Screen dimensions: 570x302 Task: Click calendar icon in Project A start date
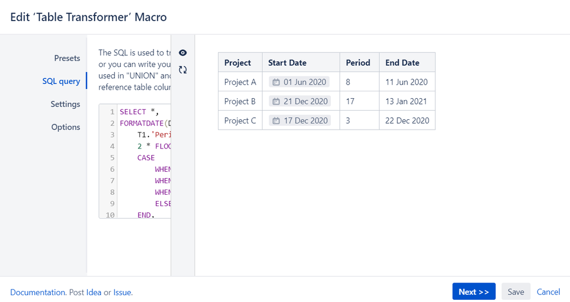pos(276,82)
